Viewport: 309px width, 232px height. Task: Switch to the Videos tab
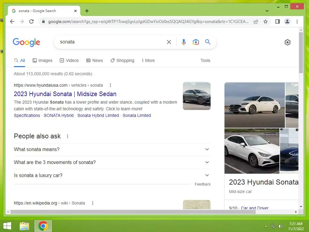tap(69, 60)
